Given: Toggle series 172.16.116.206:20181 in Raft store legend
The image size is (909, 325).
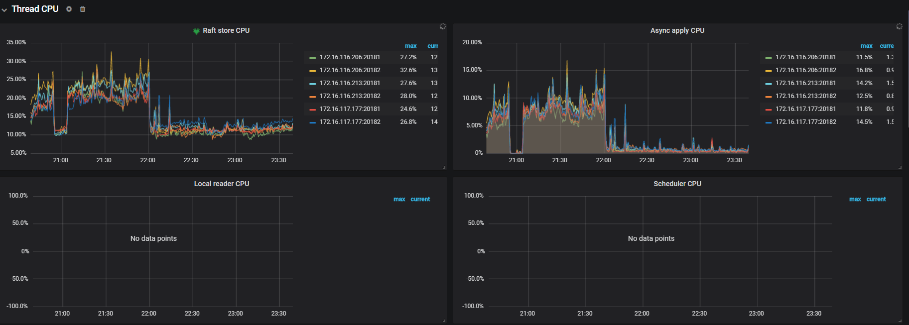Looking at the screenshot, I should [x=350, y=57].
